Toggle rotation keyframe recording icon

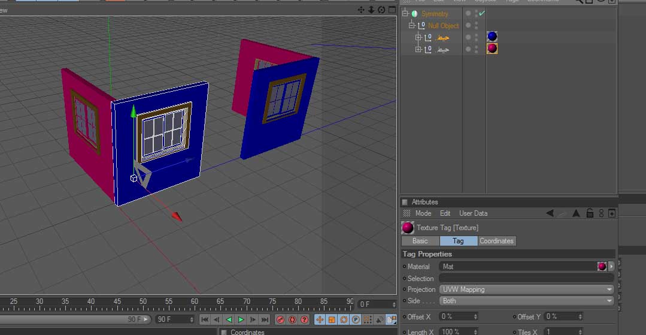tap(344, 320)
